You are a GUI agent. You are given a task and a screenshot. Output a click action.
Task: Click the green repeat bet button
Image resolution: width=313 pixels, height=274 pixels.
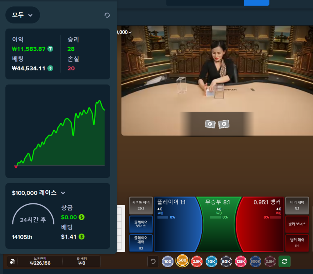coord(285,261)
